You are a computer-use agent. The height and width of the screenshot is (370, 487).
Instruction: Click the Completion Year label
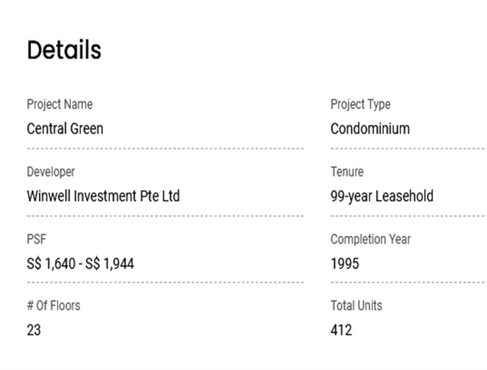370,239
